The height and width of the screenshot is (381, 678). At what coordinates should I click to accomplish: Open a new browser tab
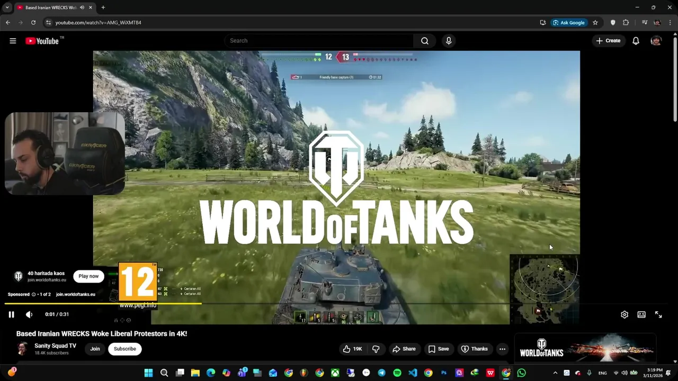(103, 7)
